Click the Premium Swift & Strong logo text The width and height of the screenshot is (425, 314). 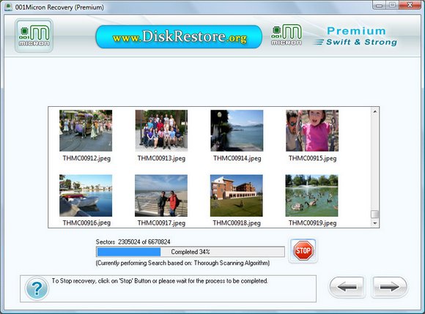tap(356, 37)
